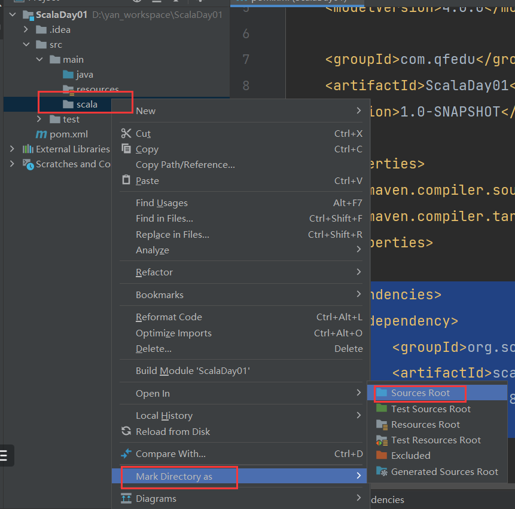Screen dimensions: 515x509
Task: Click the Paste clipboard icon
Action: [126, 180]
